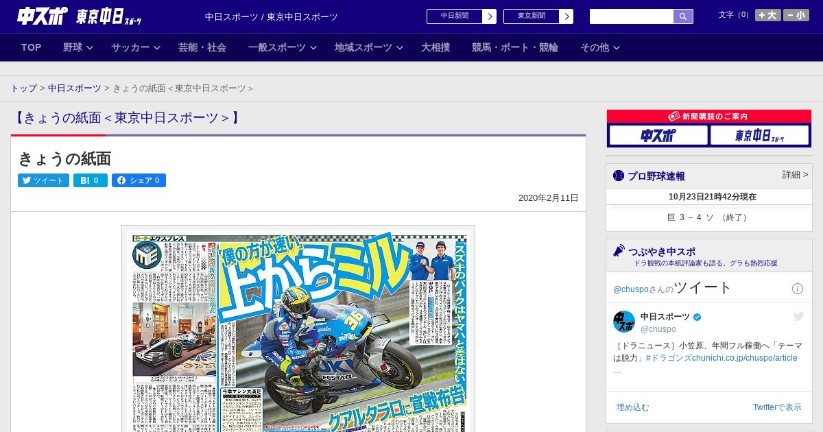Click the 中スポ subscription banner button
The height and width of the screenshot is (432, 823).
pos(658,135)
